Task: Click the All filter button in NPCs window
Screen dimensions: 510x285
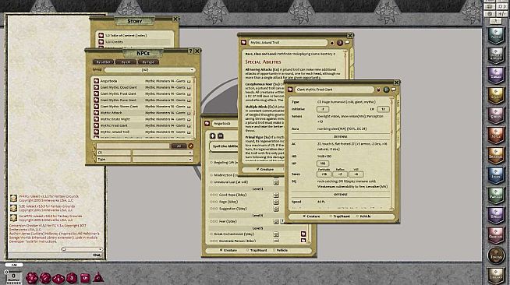Action: (179, 146)
